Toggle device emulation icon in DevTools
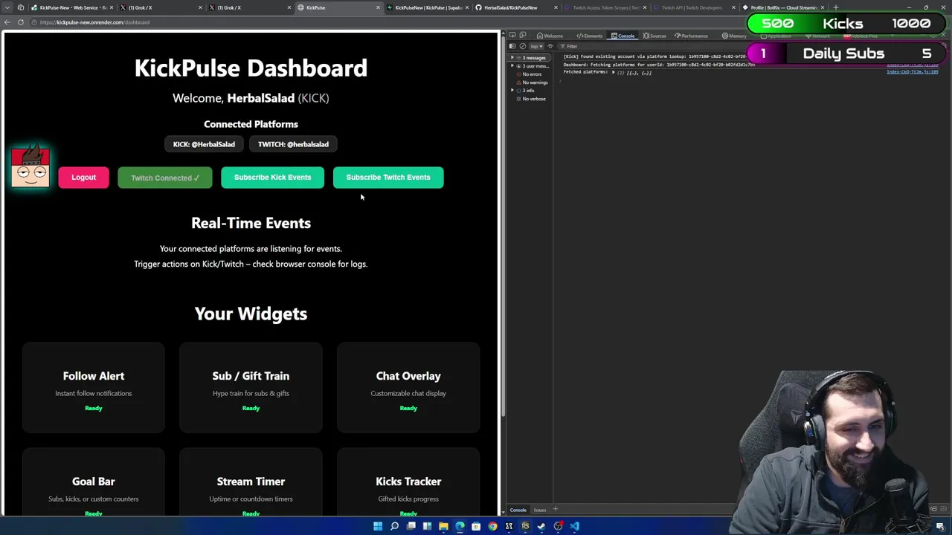Image resolution: width=952 pixels, height=535 pixels. [523, 35]
